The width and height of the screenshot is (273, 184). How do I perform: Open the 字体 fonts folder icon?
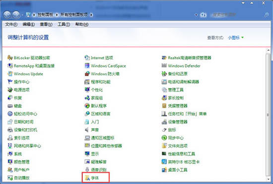[x=87, y=178]
